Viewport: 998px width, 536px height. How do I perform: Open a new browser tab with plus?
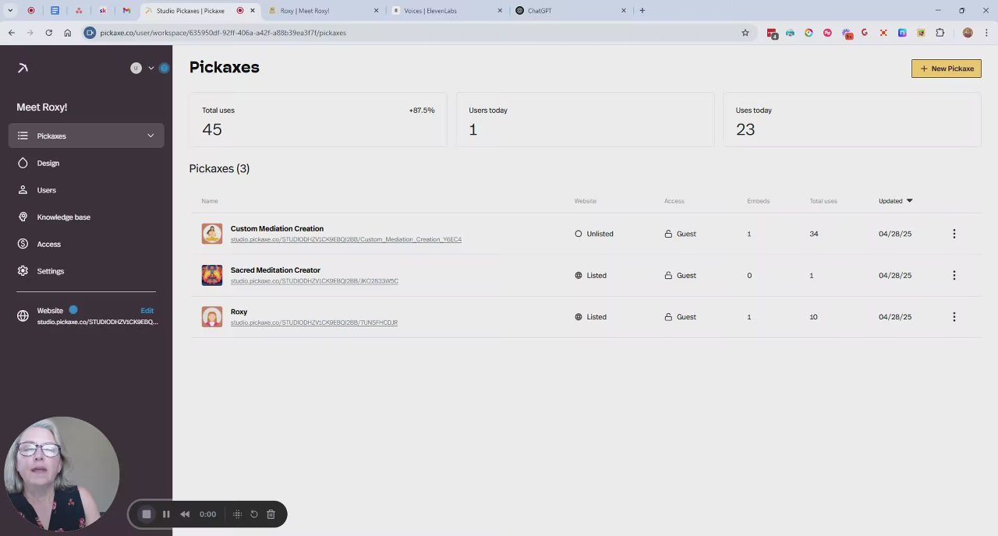click(642, 11)
